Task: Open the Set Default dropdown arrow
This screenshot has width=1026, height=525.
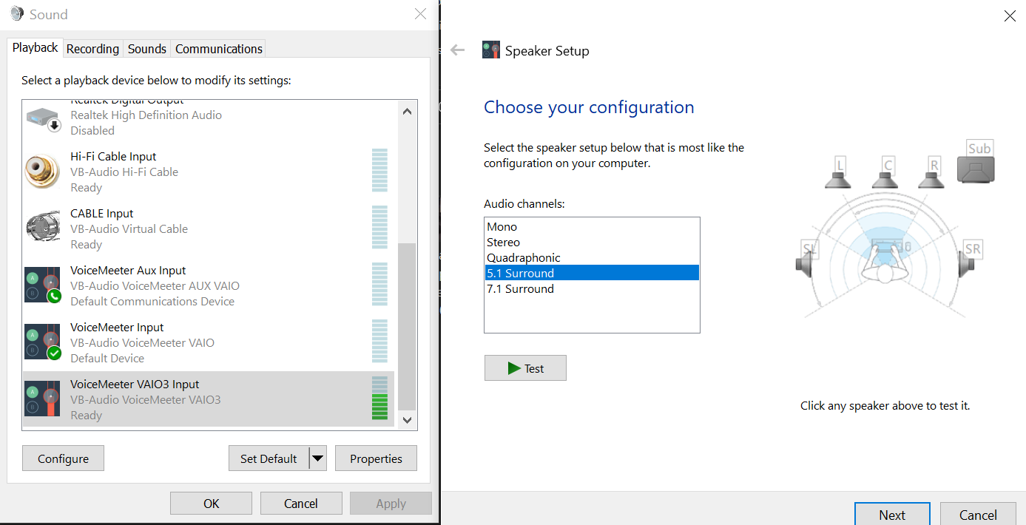Action: [x=318, y=458]
